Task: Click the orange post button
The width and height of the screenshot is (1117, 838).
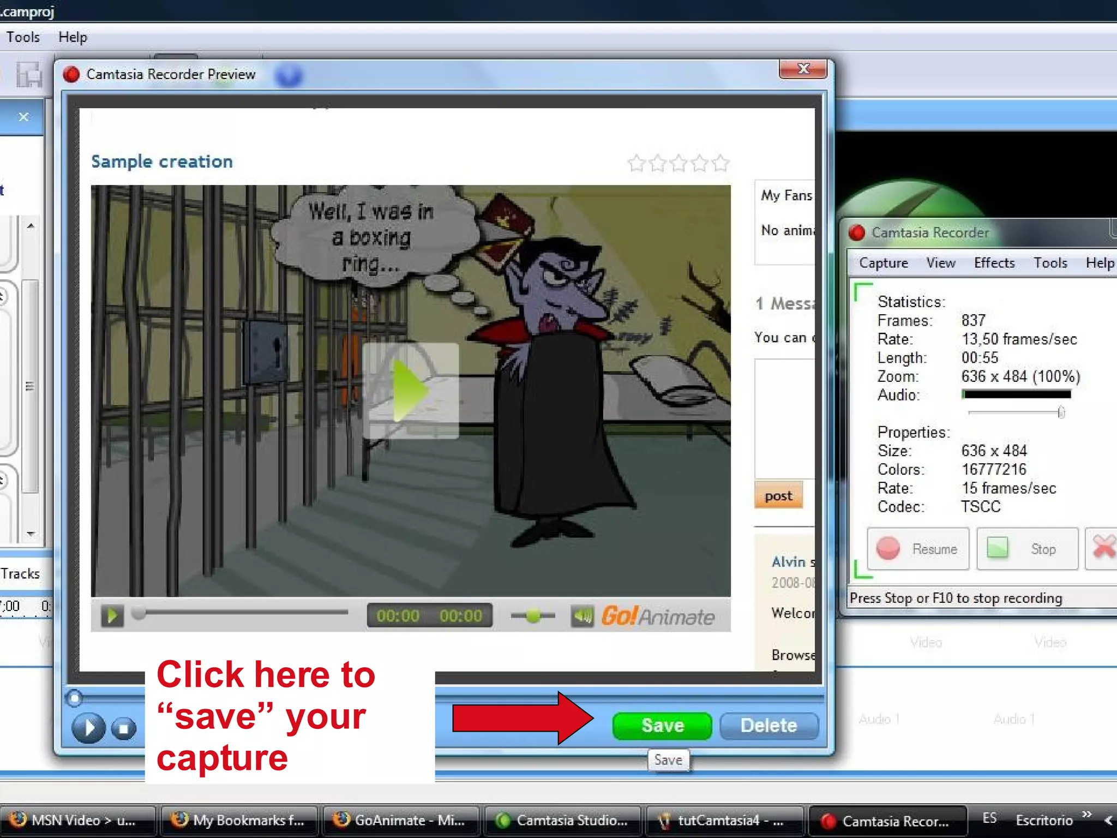Action: pos(778,495)
